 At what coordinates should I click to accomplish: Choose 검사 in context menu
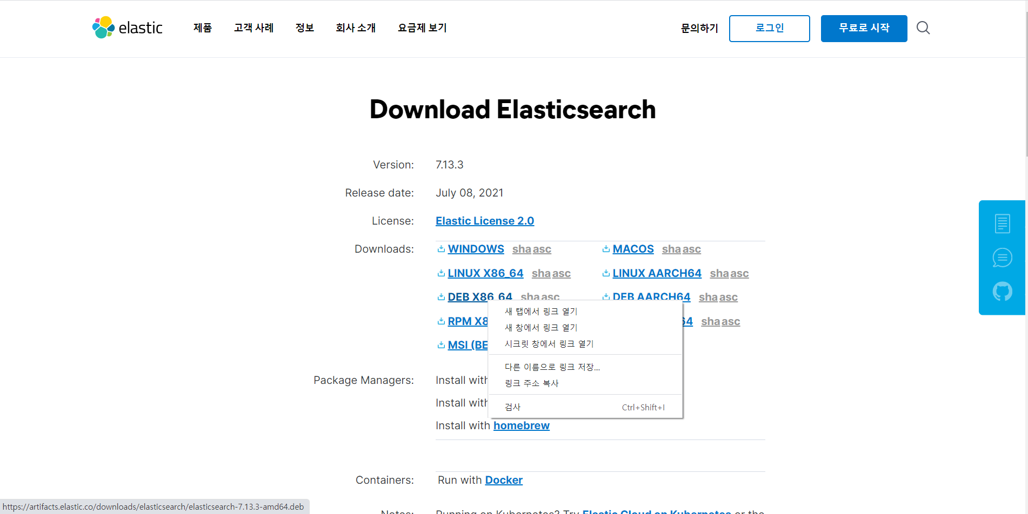[x=585, y=407]
